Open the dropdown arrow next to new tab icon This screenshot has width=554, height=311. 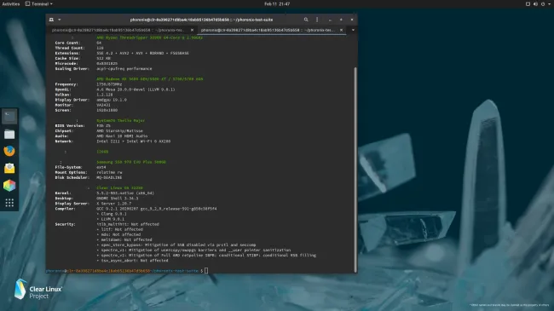click(60, 20)
